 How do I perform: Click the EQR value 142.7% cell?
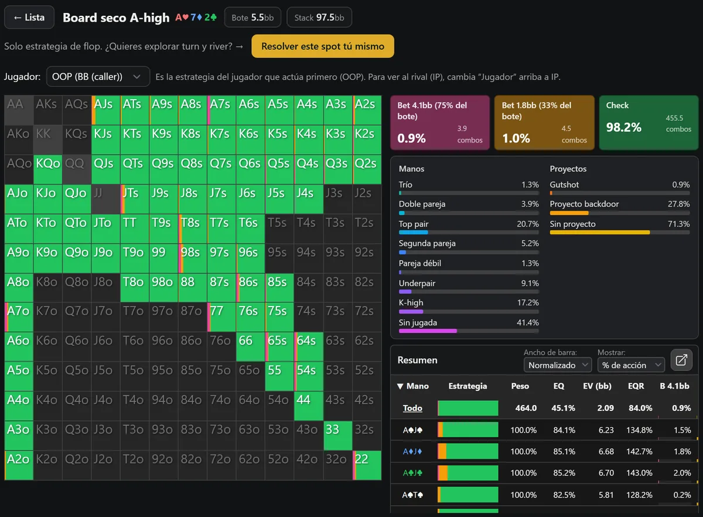coord(640,451)
